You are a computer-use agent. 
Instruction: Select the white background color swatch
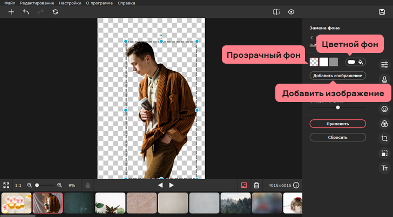pyautogui.click(x=323, y=62)
